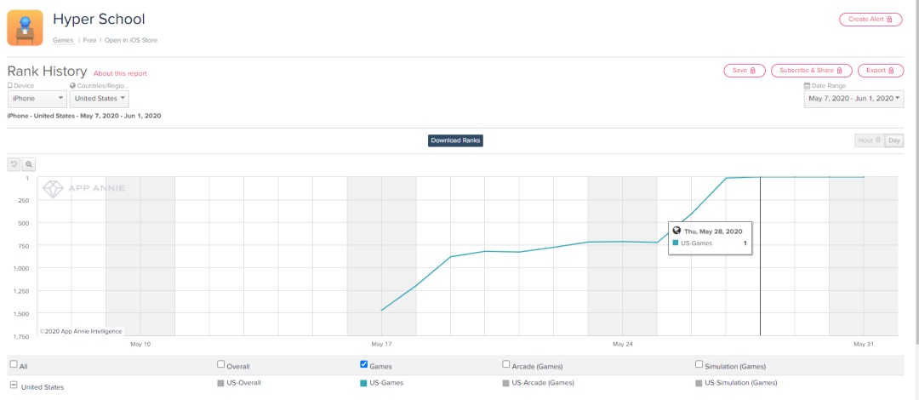Click the Create Alert button
919x400 pixels.
pyautogui.click(x=870, y=20)
